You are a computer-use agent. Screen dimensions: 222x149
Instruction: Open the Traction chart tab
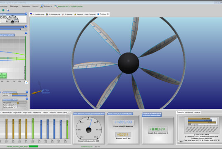pos(45,113)
